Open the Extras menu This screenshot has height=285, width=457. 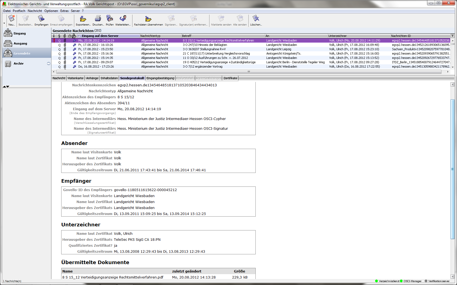[64, 11]
